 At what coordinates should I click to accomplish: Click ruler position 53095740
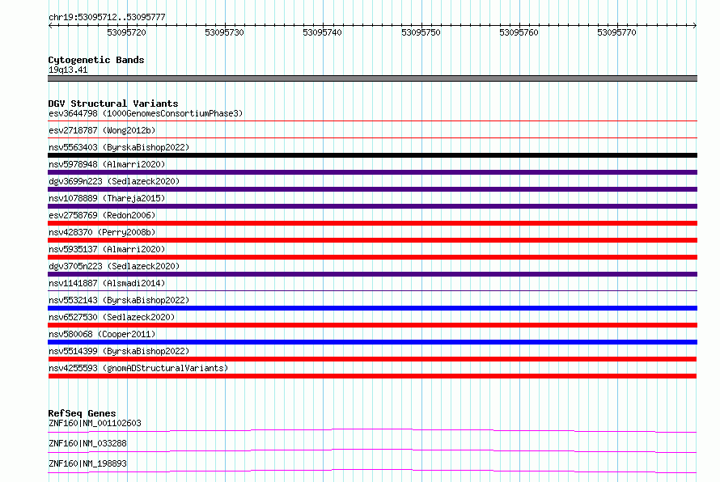322,32
